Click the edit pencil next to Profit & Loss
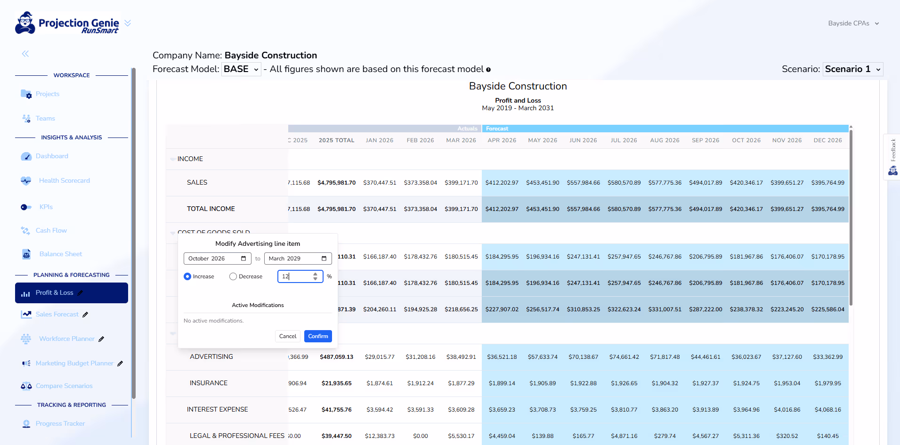 point(80,293)
